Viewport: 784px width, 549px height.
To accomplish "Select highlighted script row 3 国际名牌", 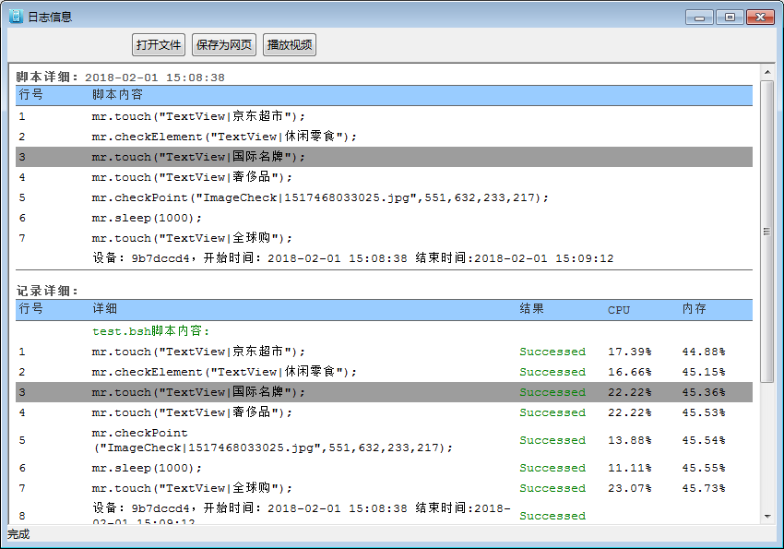I will tap(198, 157).
